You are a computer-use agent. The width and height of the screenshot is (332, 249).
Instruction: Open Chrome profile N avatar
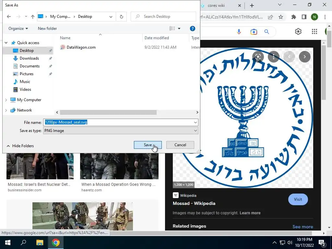(x=314, y=17)
